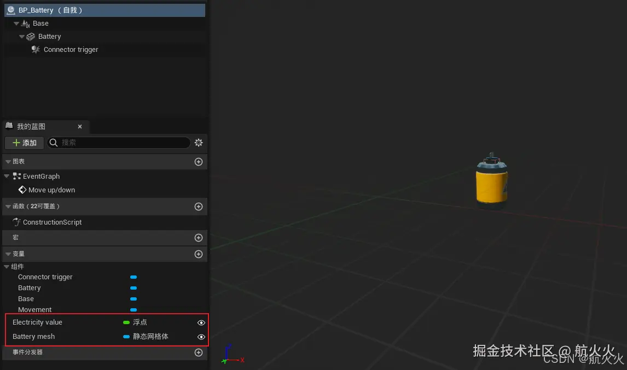Add a new event dispatcher with the plus icon
Screen dimensions: 627x370
tap(198, 353)
